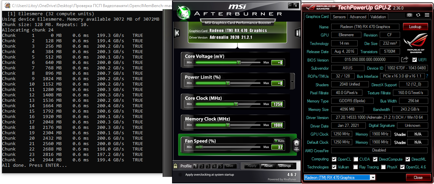Click the Core Clock 1250 value field
The height and width of the screenshot is (184, 434).
(x=278, y=104)
